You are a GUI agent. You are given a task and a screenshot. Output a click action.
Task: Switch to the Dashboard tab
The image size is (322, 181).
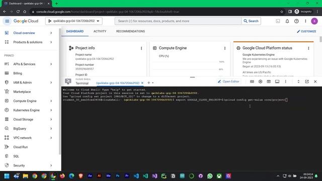(x=75, y=31)
